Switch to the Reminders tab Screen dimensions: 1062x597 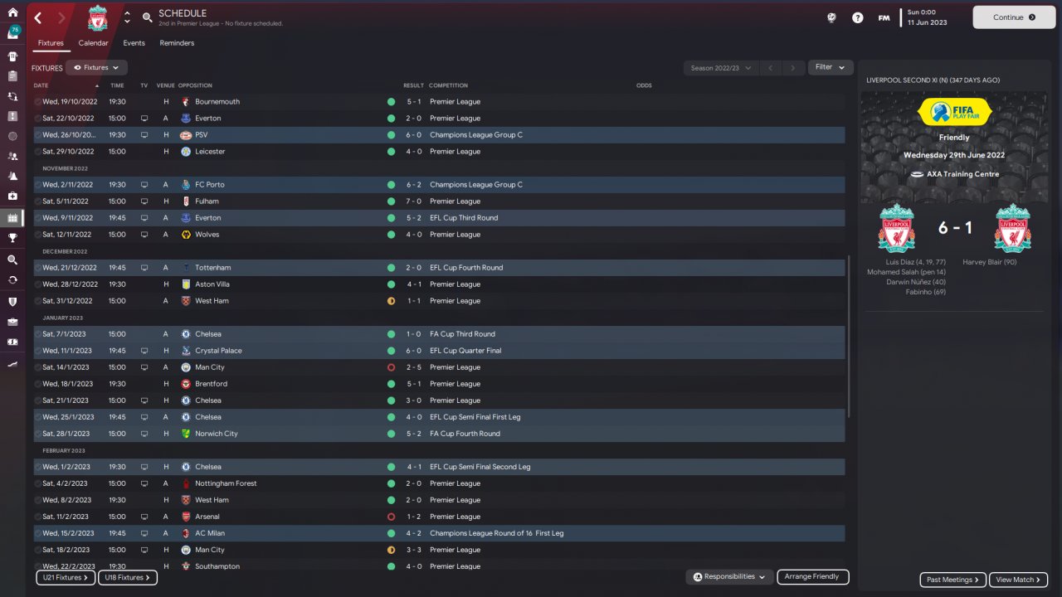click(x=177, y=43)
